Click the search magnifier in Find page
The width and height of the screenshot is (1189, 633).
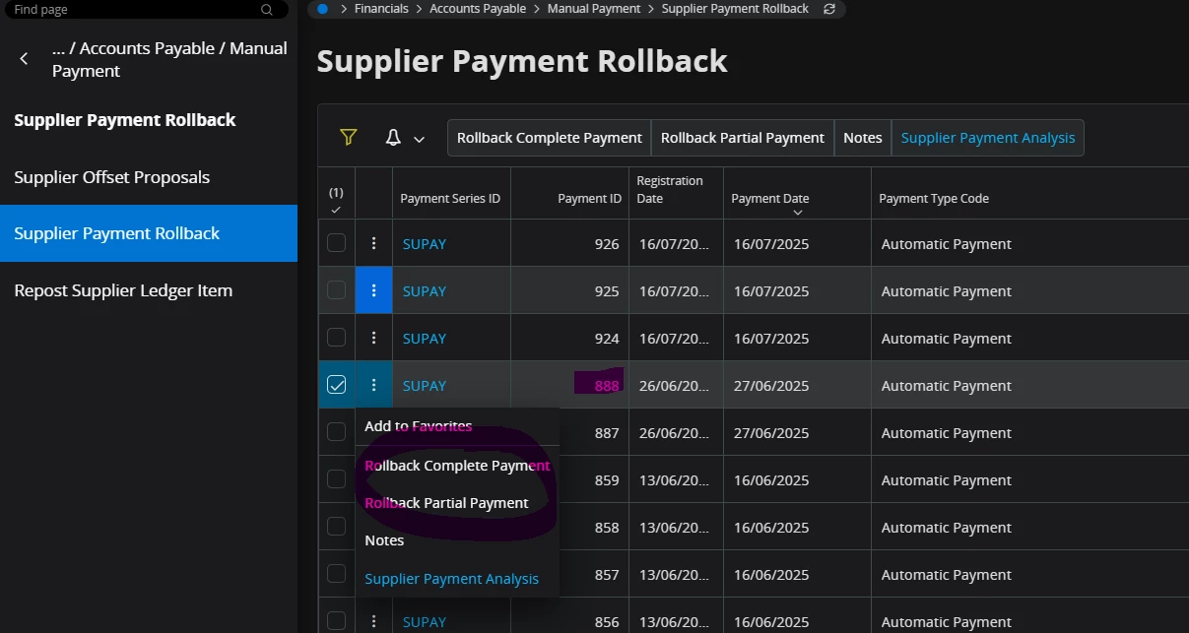pyautogui.click(x=267, y=9)
